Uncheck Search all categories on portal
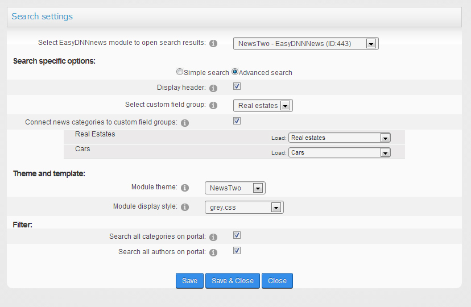The image size is (471, 307). pos(237,235)
